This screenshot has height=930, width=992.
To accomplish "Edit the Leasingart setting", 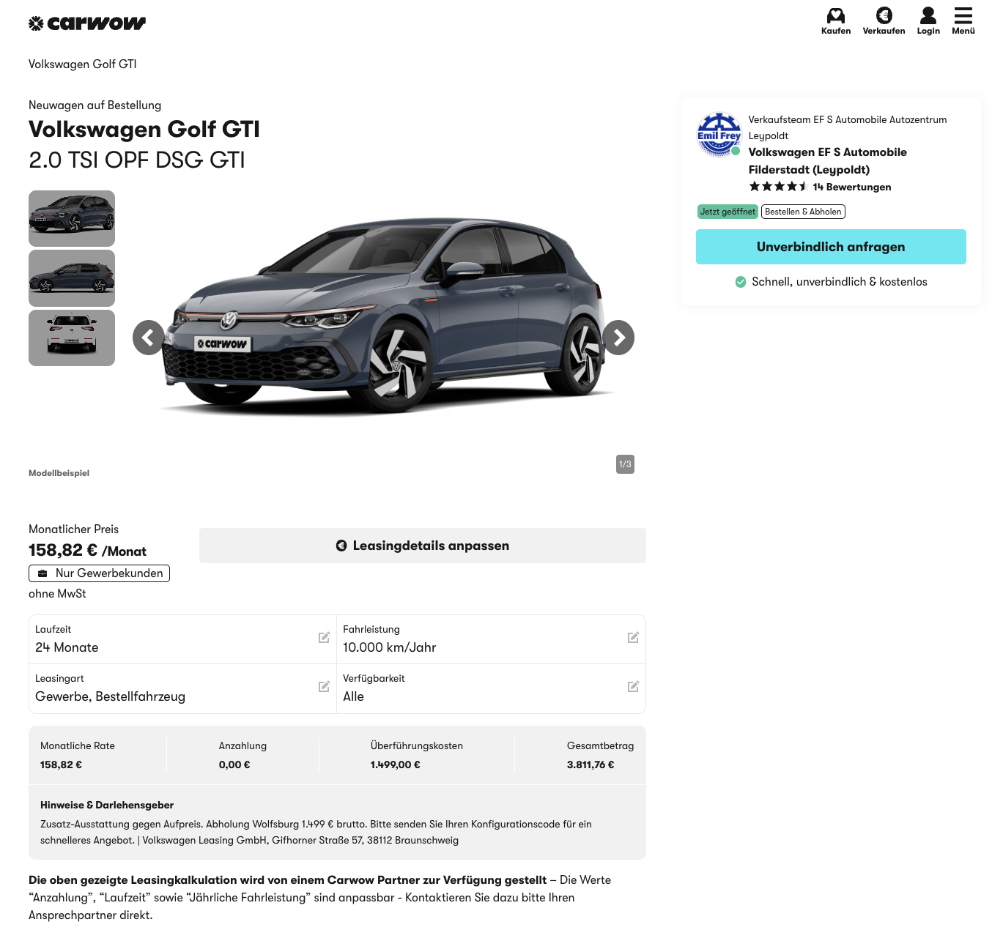I will 324,687.
